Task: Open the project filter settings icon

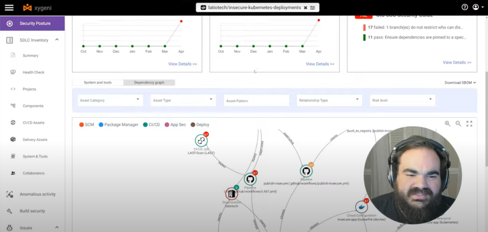Action: 313,8
